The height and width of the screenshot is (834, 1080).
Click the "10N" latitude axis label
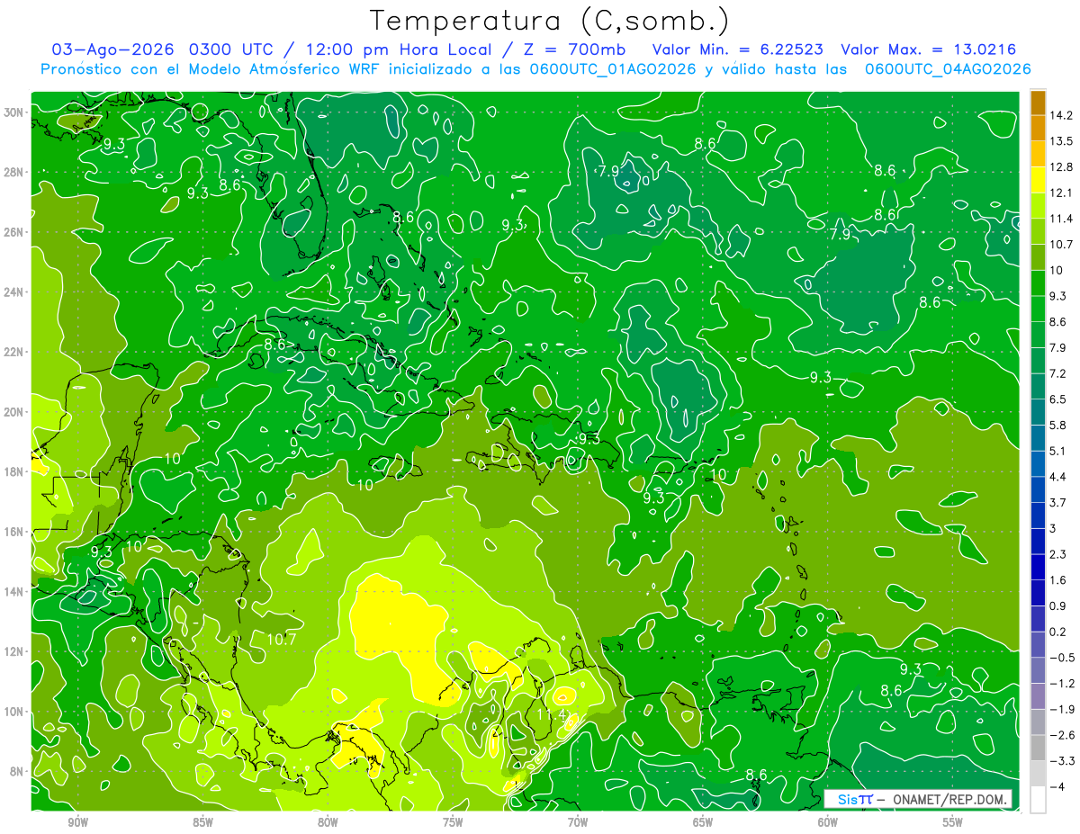[x=14, y=711]
